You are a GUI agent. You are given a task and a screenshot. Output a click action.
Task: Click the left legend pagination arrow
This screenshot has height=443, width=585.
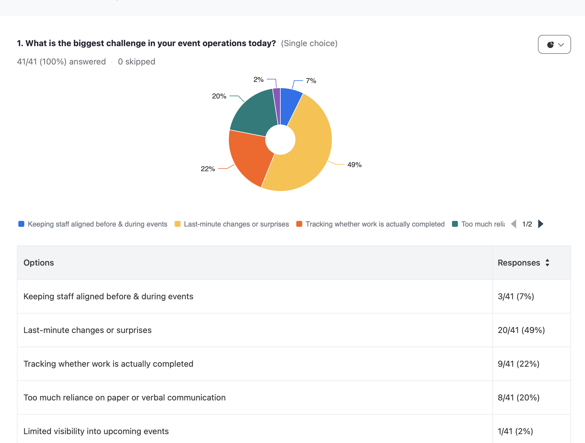514,224
